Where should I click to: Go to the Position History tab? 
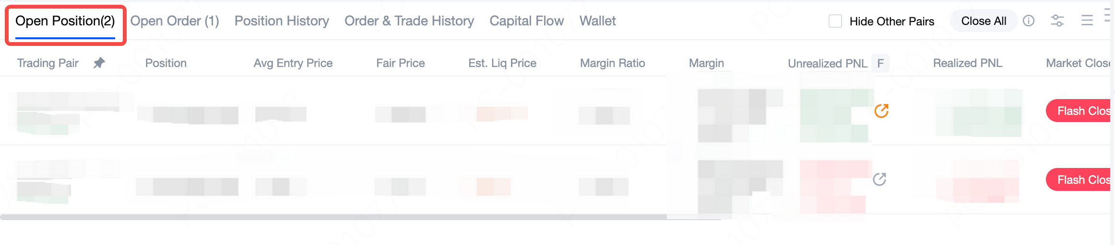(282, 21)
